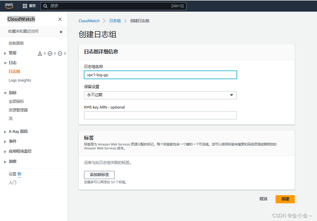Click the 日志组 breadcrumb link
This screenshot has width=317, height=221.
[115, 21]
